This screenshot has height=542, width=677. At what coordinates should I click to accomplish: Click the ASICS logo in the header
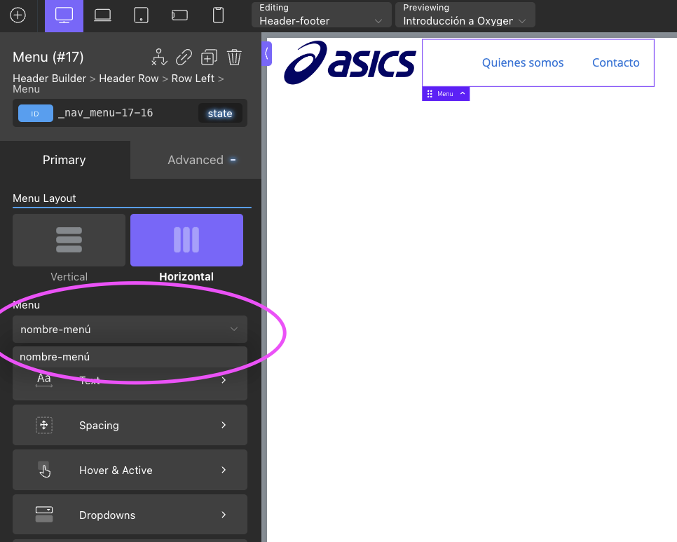(349, 63)
